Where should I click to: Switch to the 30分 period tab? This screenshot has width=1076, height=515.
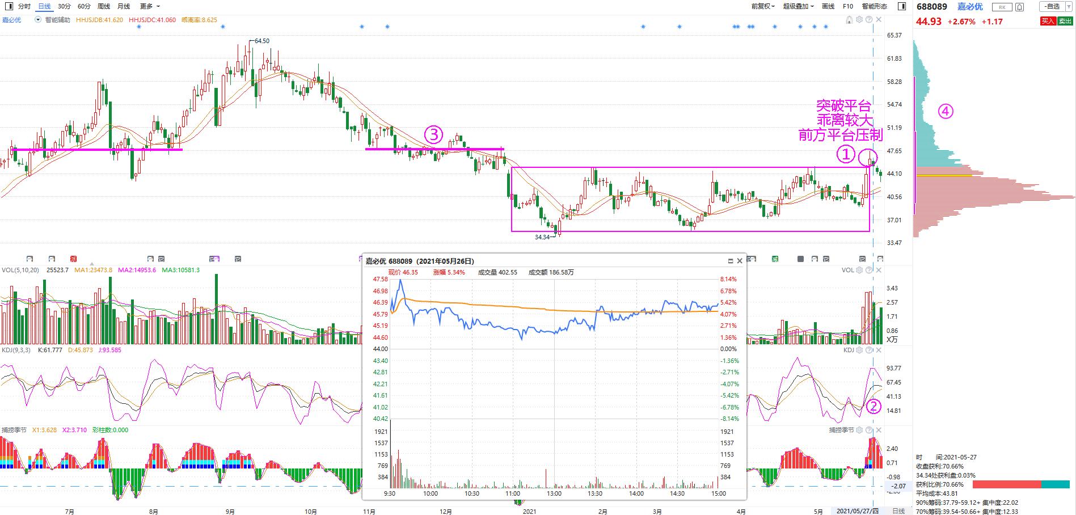(64, 6)
